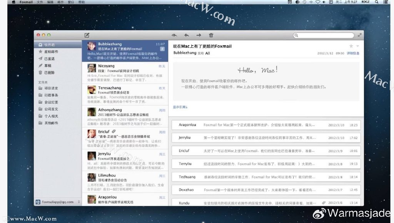Click the Reply arrow icon in the toolbar
Image resolution: width=394 pixels, height=223 pixels.
187,35
